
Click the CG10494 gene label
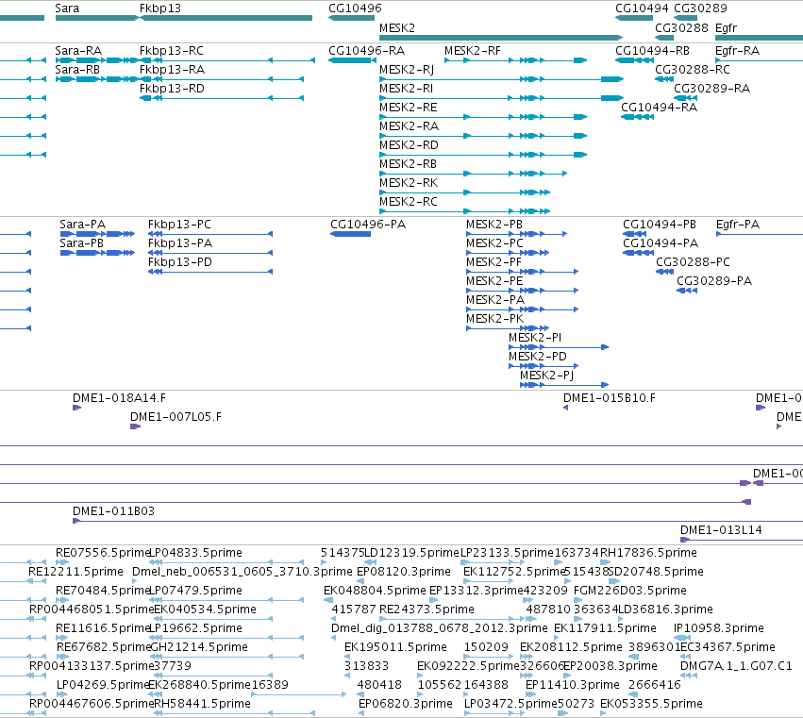tap(642, 8)
